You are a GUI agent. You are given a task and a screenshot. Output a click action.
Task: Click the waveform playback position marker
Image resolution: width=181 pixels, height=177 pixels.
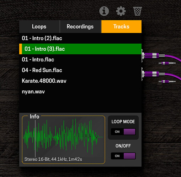[x=35, y=139]
